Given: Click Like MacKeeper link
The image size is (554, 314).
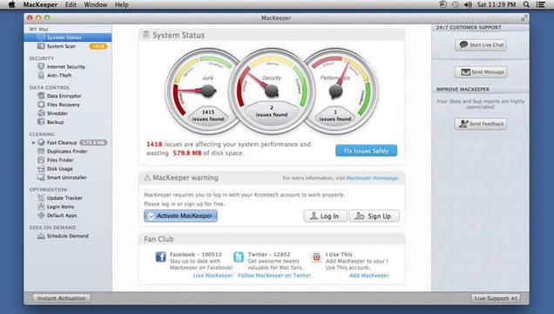Looking at the screenshot, I should (213, 276).
